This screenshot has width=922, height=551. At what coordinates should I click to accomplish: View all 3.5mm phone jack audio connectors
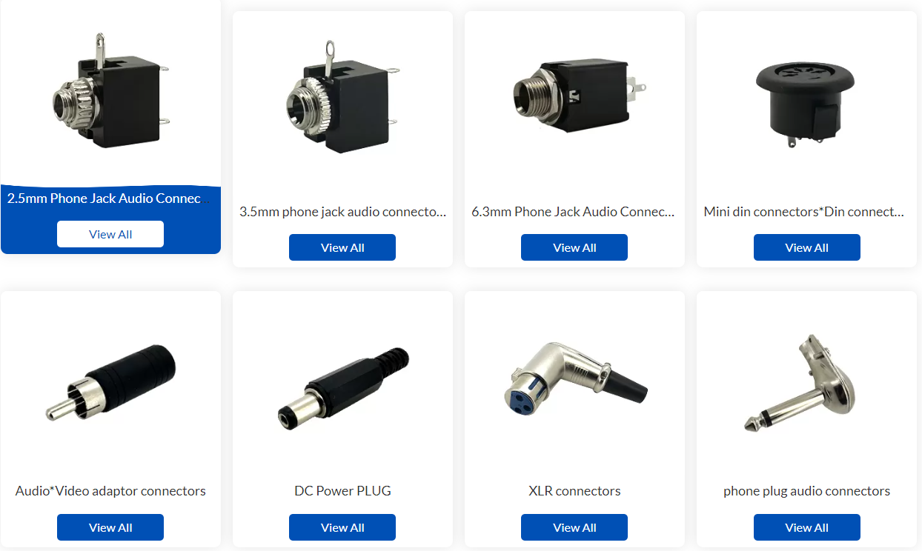click(x=342, y=247)
